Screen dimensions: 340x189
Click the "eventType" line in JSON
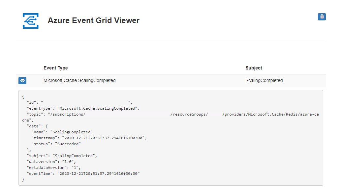tap(83, 108)
